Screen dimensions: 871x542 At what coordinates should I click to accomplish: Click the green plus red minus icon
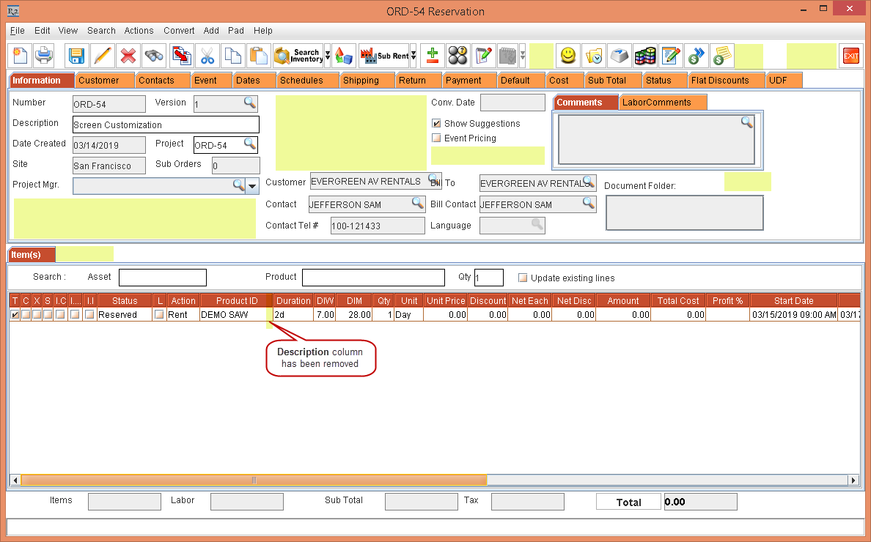pyautogui.click(x=432, y=56)
